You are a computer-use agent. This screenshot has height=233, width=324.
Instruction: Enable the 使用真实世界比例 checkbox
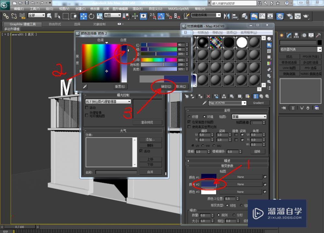tap(189, 127)
